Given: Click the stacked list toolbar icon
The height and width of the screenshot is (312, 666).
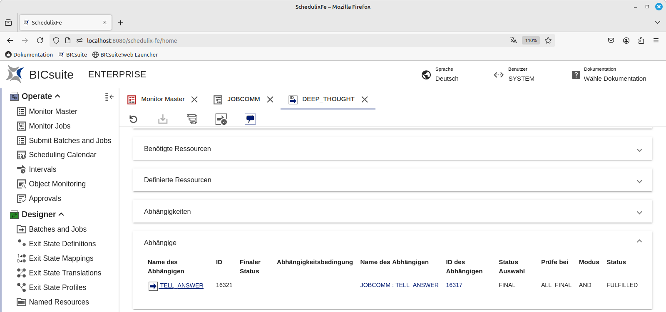Looking at the screenshot, I should (x=192, y=119).
